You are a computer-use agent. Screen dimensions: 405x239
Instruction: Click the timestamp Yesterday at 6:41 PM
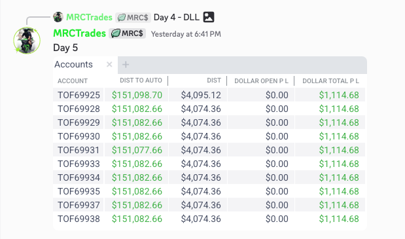coord(186,34)
